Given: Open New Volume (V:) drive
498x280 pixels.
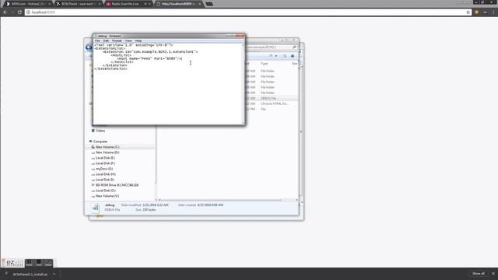Looking at the screenshot, I should click(107, 196).
